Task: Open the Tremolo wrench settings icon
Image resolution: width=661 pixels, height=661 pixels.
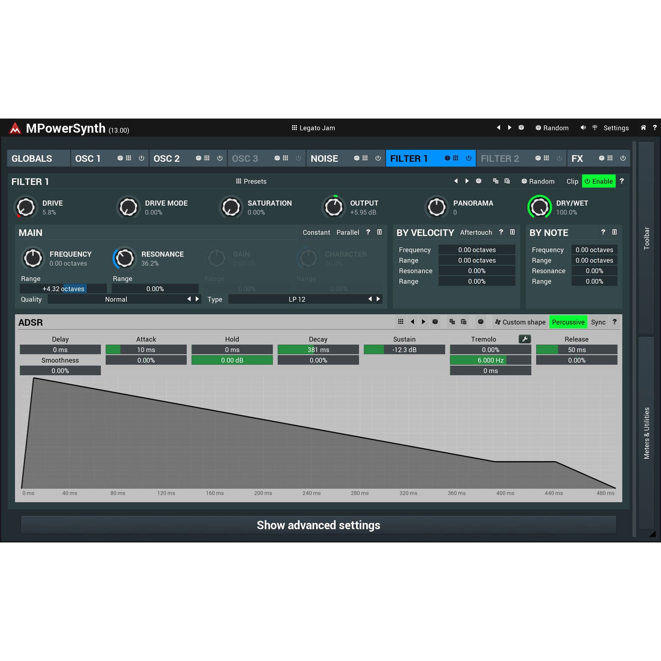Action: (524, 339)
